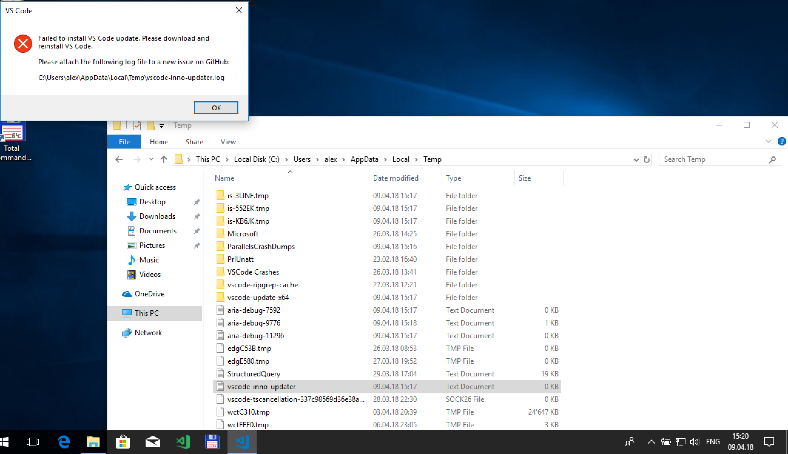The height and width of the screenshot is (454, 788).
Task: Click OK in the VS Code error dialog
Action: (x=216, y=108)
